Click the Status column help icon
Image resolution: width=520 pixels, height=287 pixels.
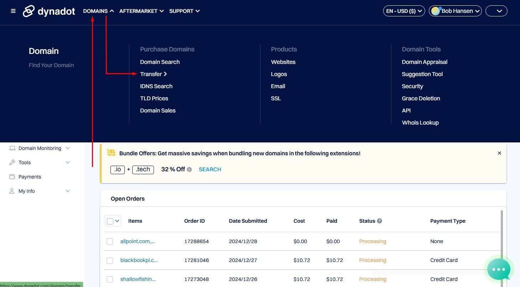point(380,221)
